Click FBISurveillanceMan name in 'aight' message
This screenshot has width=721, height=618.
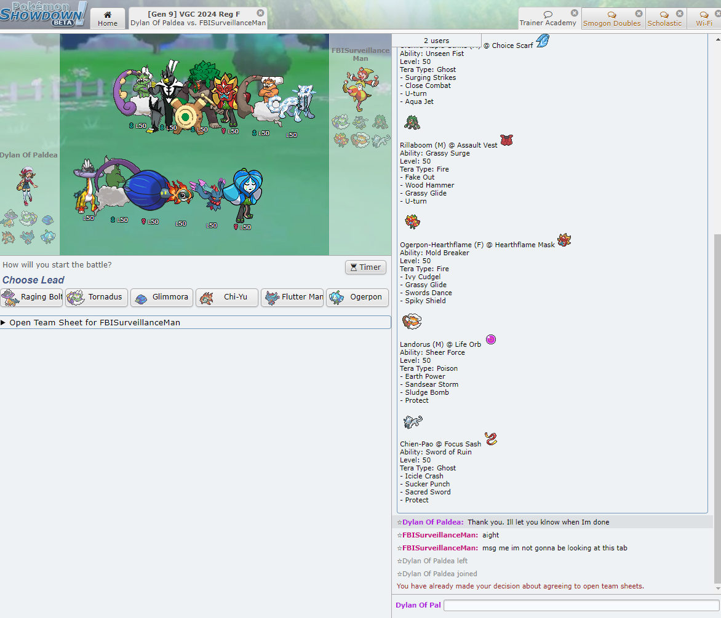coord(440,535)
